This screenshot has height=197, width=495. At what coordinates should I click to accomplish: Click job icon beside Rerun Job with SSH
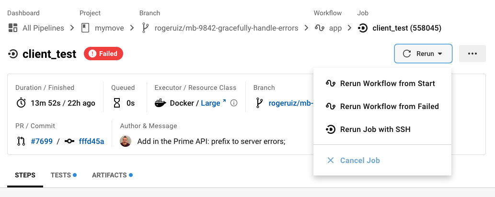(x=330, y=129)
